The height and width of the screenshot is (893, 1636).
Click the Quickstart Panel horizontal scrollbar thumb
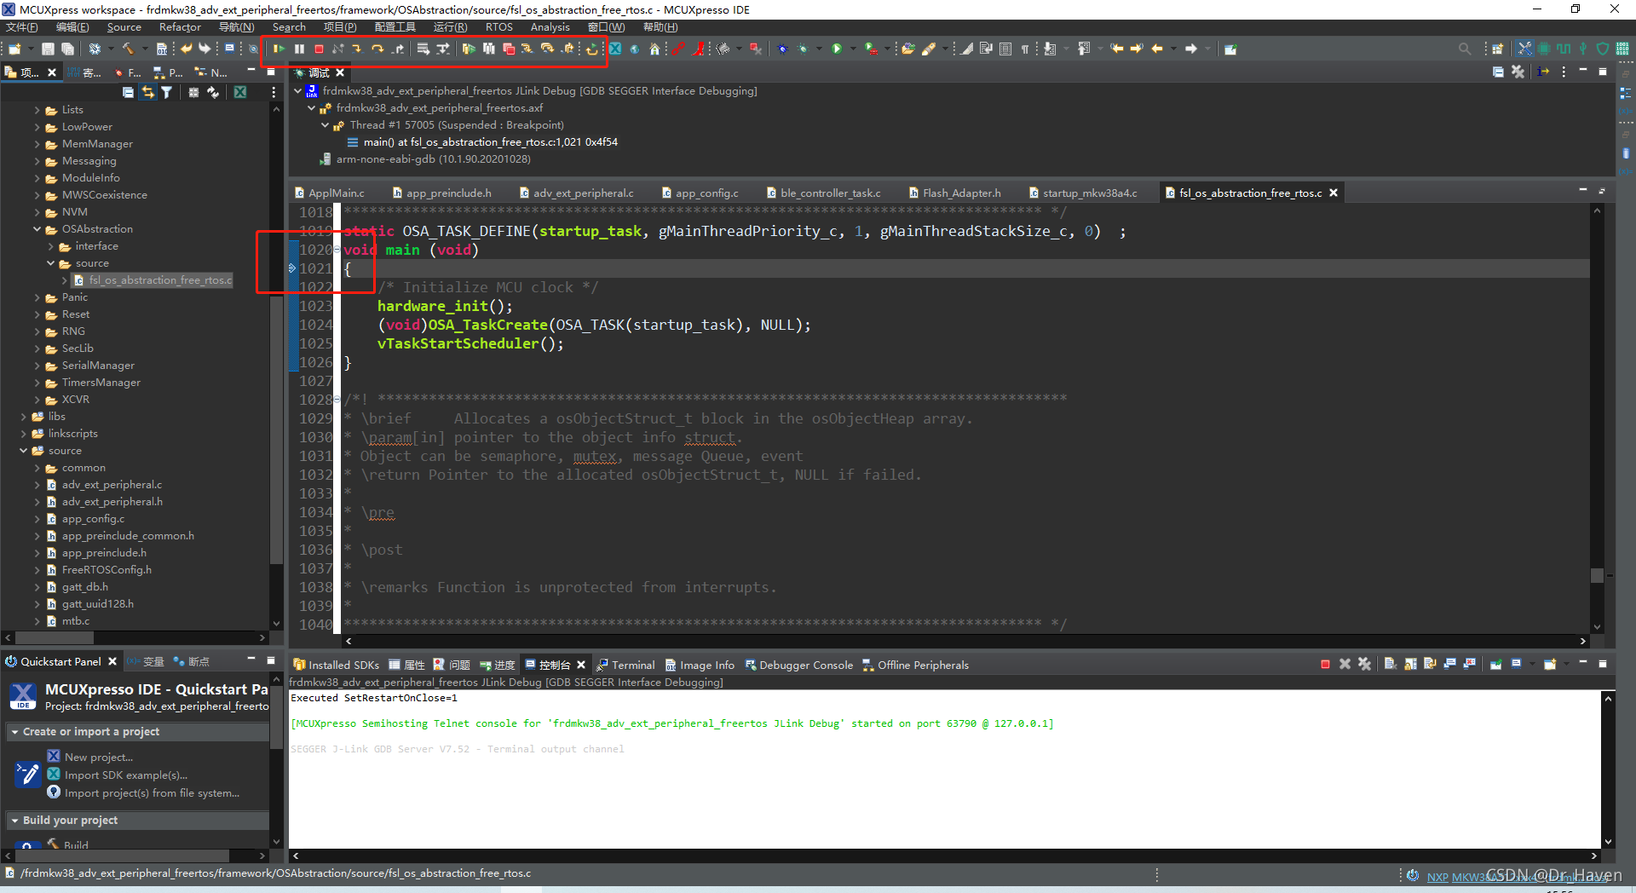pyautogui.click(x=122, y=855)
